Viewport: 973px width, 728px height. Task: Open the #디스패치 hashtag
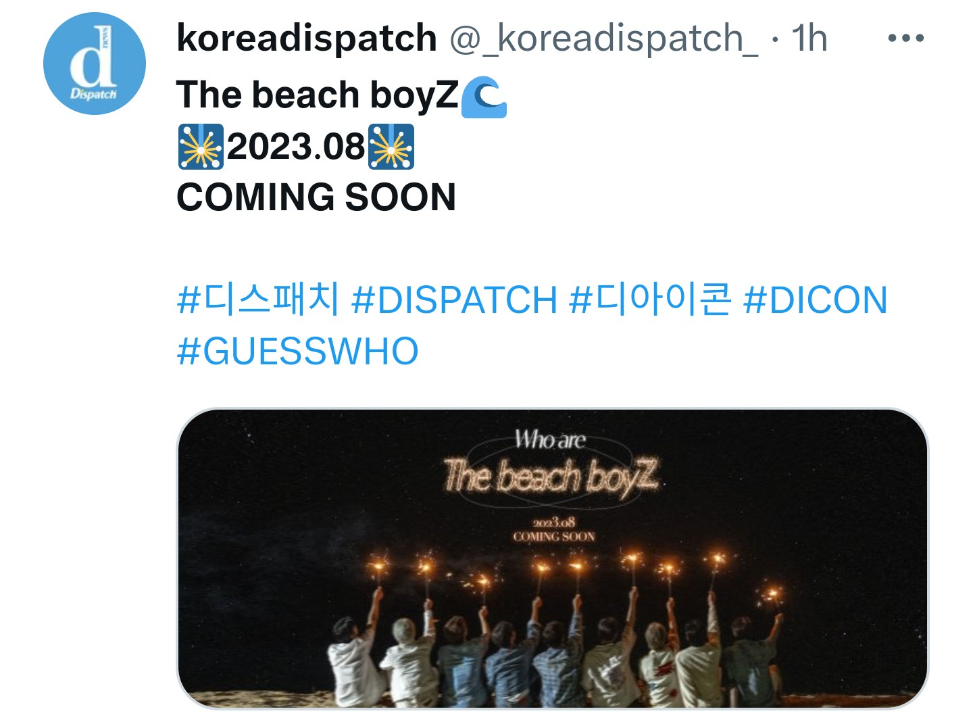tap(257, 299)
